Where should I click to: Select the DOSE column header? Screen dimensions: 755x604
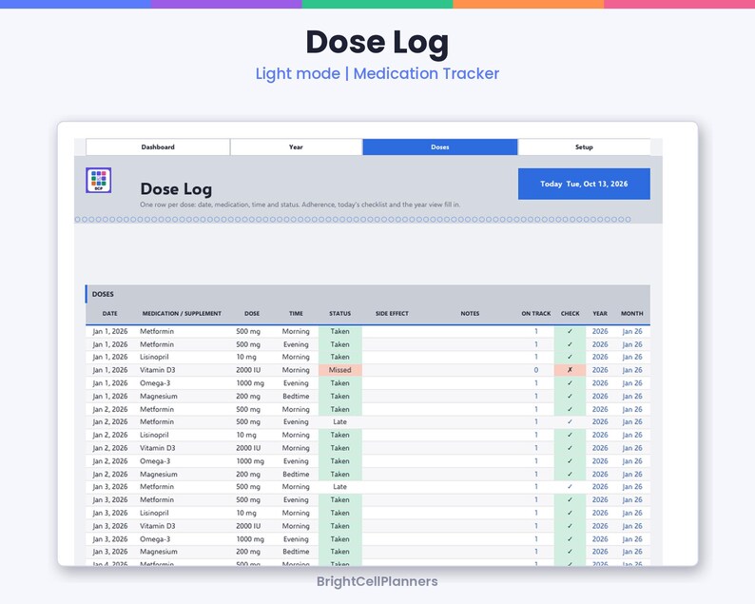[x=252, y=314]
